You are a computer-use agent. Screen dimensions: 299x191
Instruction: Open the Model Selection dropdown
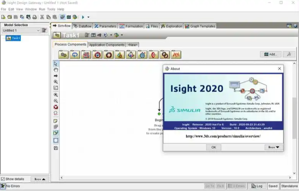click(38, 30)
